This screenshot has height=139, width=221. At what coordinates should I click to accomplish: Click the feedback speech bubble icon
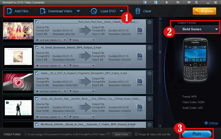[x=189, y=3]
